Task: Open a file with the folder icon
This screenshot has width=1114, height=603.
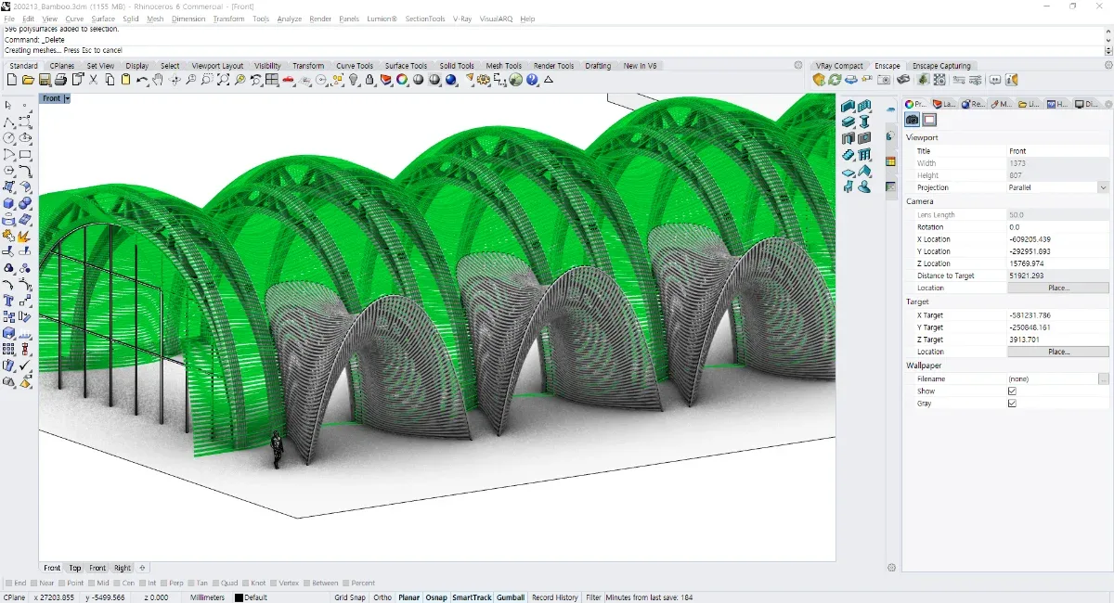Action: click(x=28, y=81)
